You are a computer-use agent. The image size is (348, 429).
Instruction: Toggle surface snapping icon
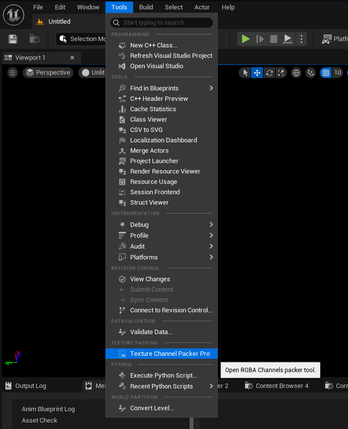[x=310, y=73]
